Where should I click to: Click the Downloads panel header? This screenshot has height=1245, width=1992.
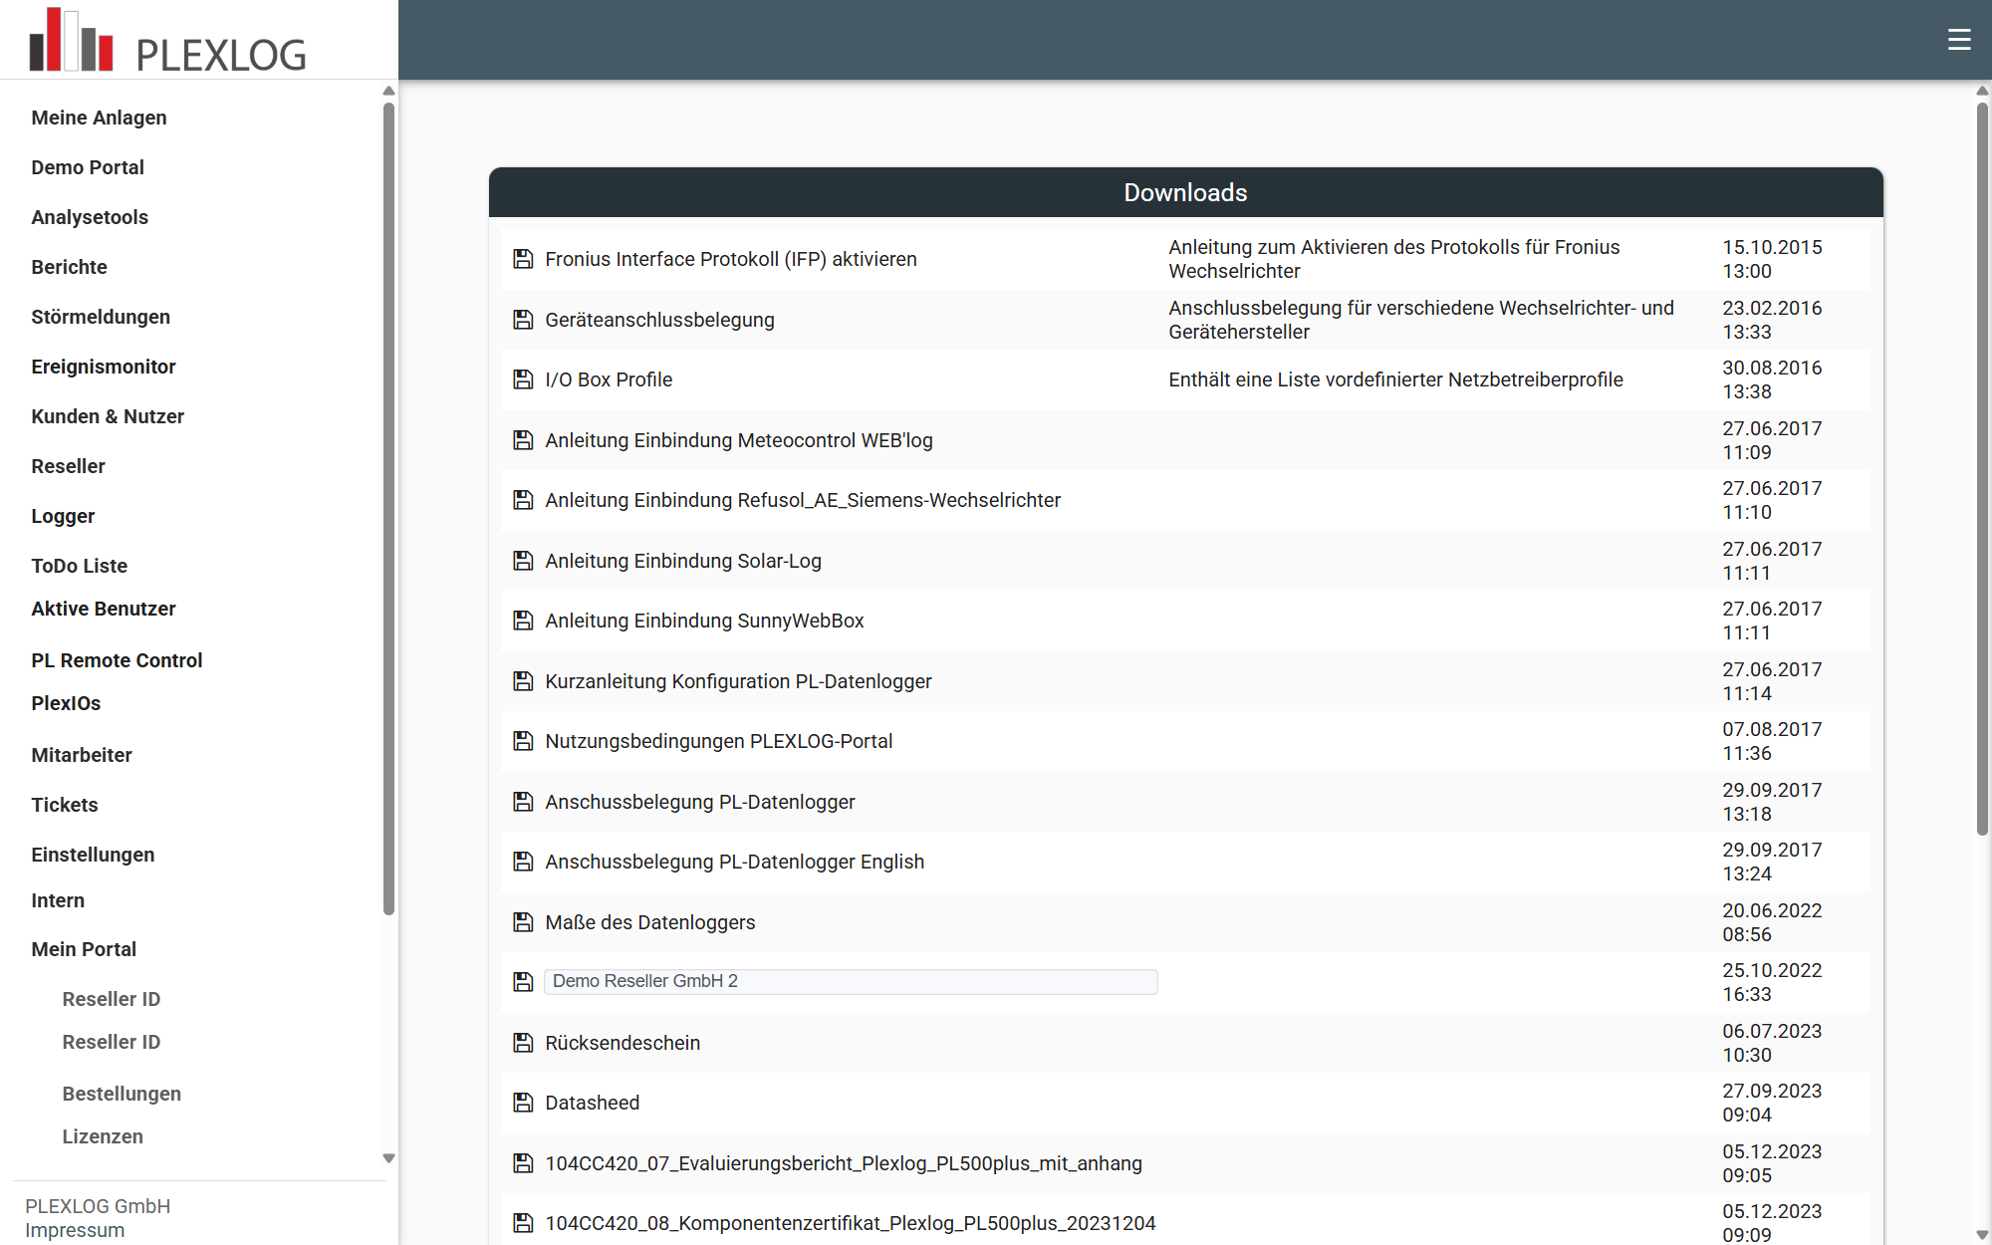[1185, 192]
